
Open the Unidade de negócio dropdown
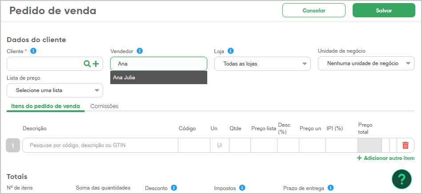pyautogui.click(x=366, y=63)
